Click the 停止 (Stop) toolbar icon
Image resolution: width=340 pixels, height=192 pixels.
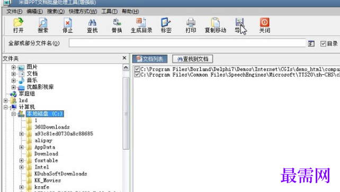68,22
